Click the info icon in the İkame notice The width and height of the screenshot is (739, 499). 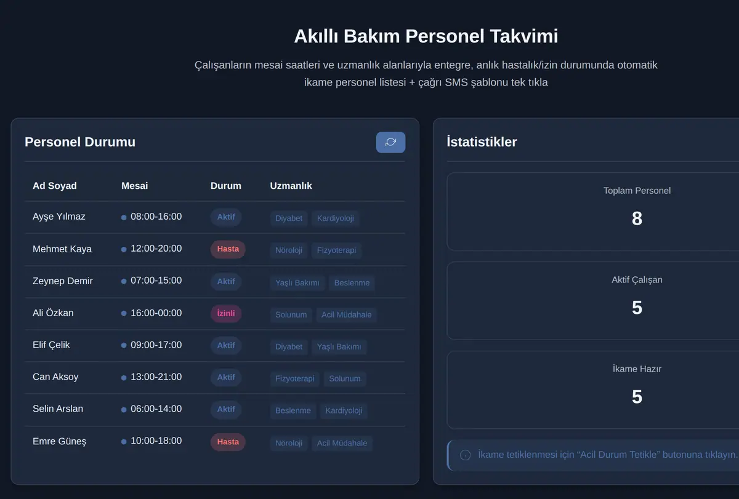(466, 455)
